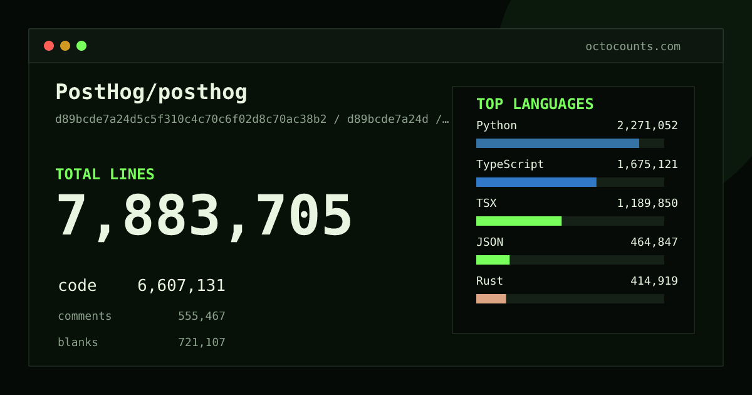The height and width of the screenshot is (395, 752).
Task: Click the total count 7,883,705
Action: coord(204,216)
